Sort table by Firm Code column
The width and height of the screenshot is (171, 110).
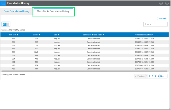click(x=14, y=35)
